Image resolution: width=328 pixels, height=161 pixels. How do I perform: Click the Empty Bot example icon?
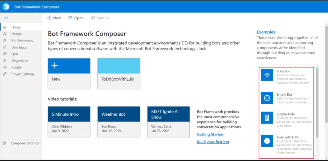pos(267,98)
